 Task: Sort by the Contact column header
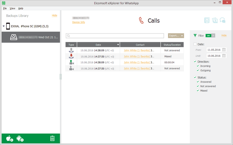pos(140,45)
